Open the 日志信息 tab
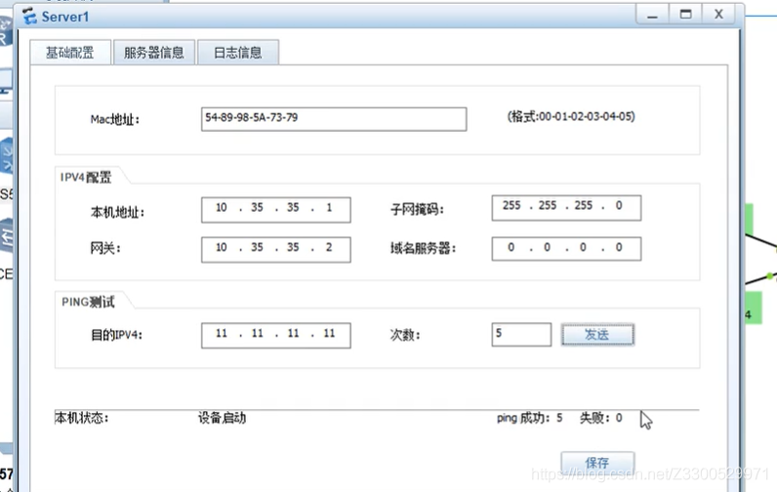The image size is (777, 492). pyautogui.click(x=238, y=52)
